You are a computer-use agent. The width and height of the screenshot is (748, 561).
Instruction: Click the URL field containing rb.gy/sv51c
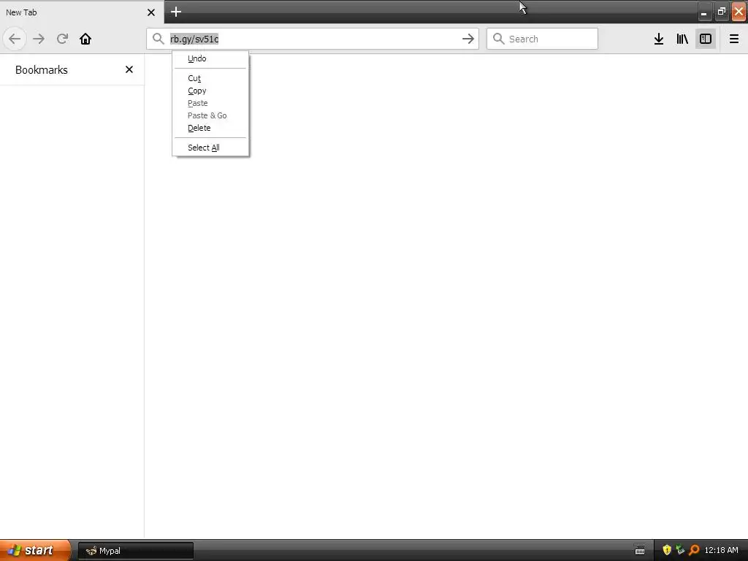pyautogui.click(x=313, y=39)
